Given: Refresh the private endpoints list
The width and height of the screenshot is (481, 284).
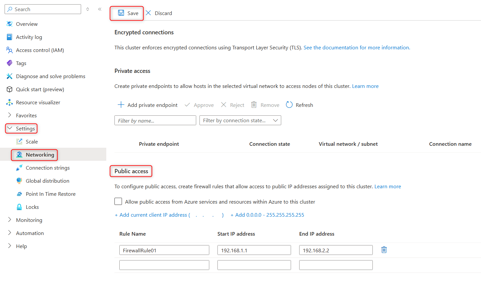Looking at the screenshot, I should point(299,105).
